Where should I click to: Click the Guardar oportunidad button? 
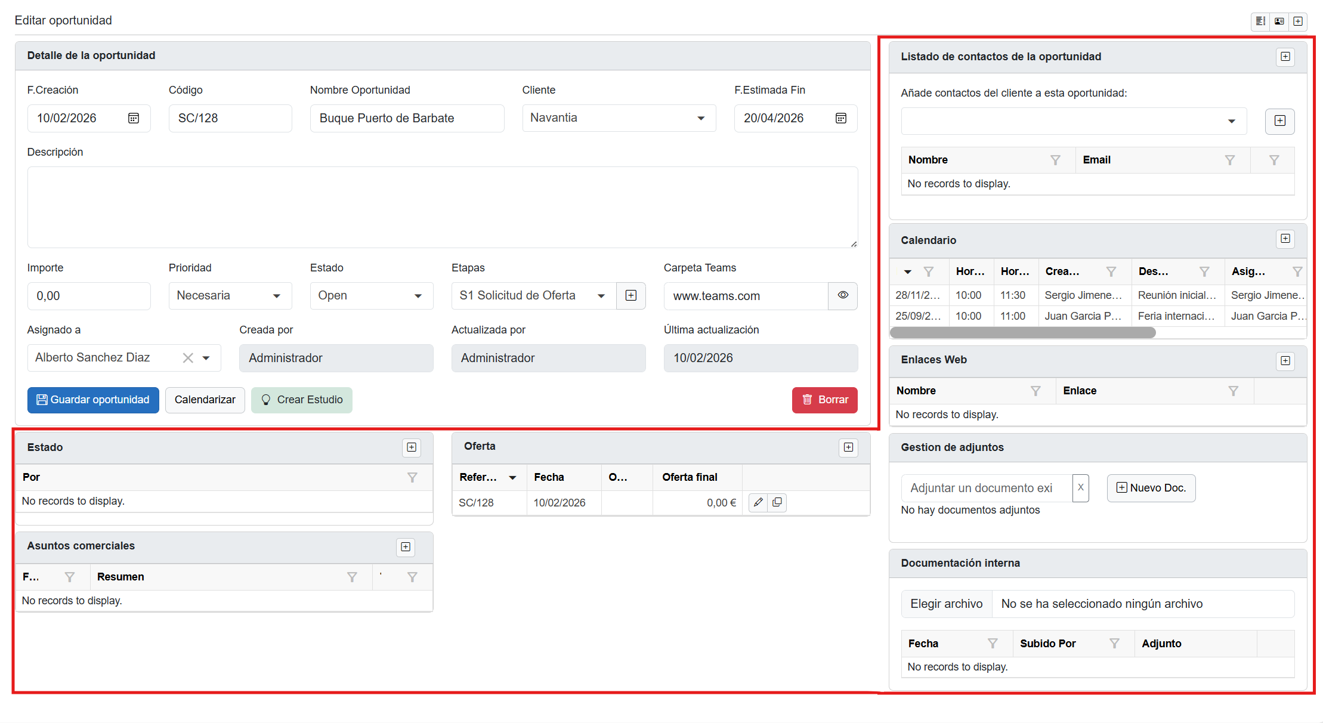[93, 400]
